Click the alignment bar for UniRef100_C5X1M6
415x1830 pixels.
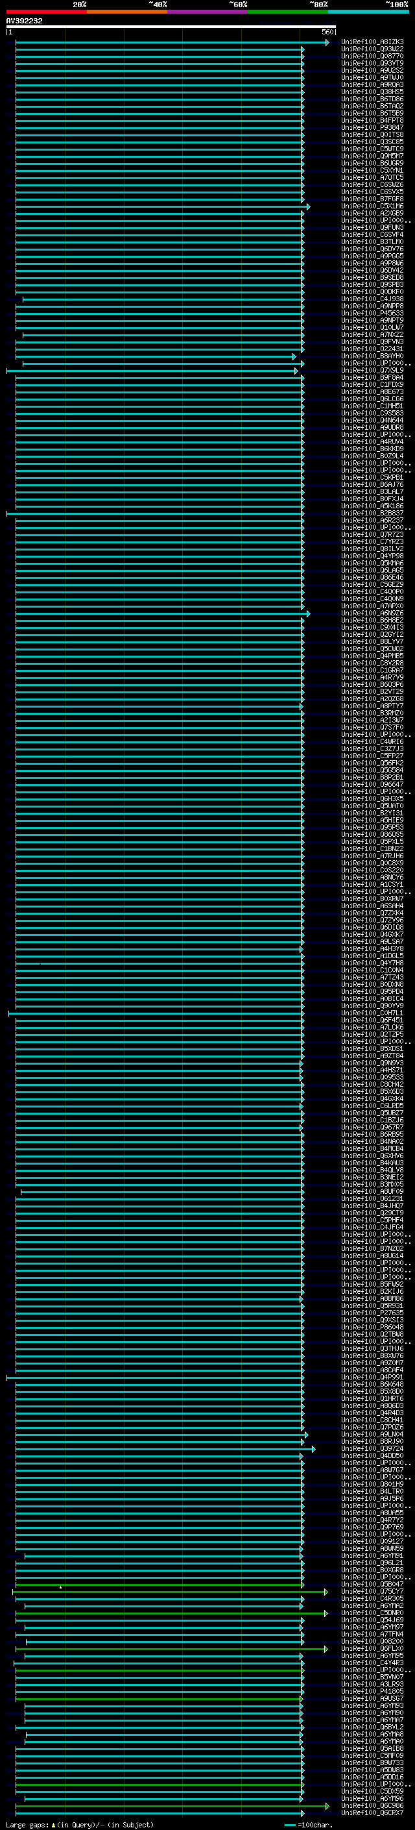[x=163, y=206]
